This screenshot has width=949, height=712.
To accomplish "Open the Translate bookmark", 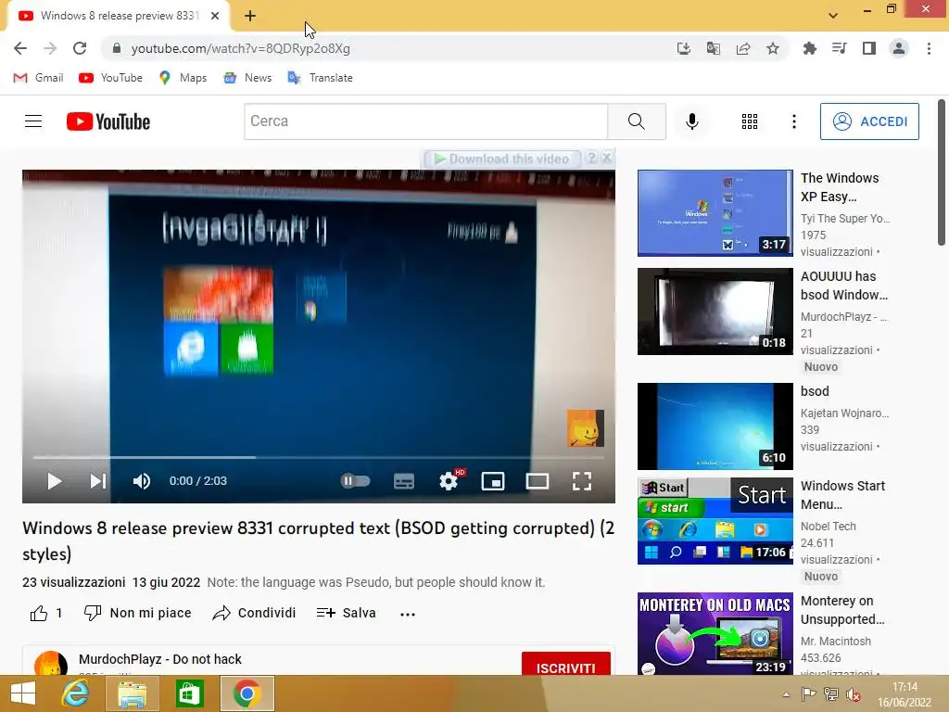I will (320, 78).
